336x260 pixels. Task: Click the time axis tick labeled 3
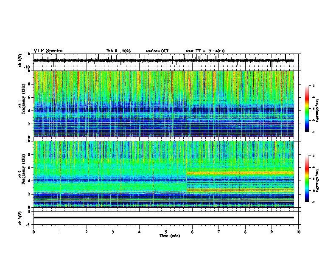[113, 232]
